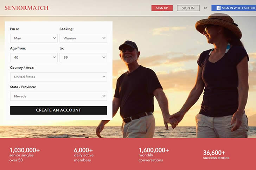Click the 1,600,000+ monthly conversations stat
256x170 pixels.
(154, 155)
